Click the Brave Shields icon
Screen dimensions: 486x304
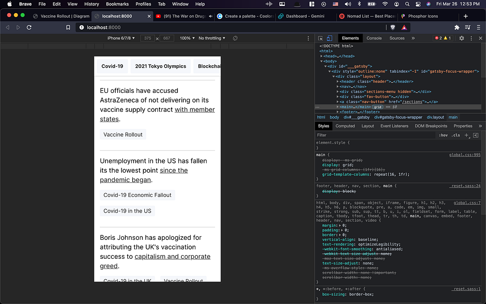click(393, 28)
